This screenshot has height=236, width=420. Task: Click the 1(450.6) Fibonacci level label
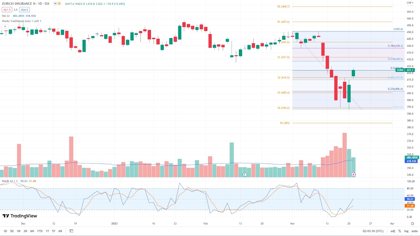pos(398,29)
